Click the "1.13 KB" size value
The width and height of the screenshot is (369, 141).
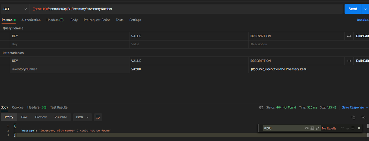click(332, 107)
